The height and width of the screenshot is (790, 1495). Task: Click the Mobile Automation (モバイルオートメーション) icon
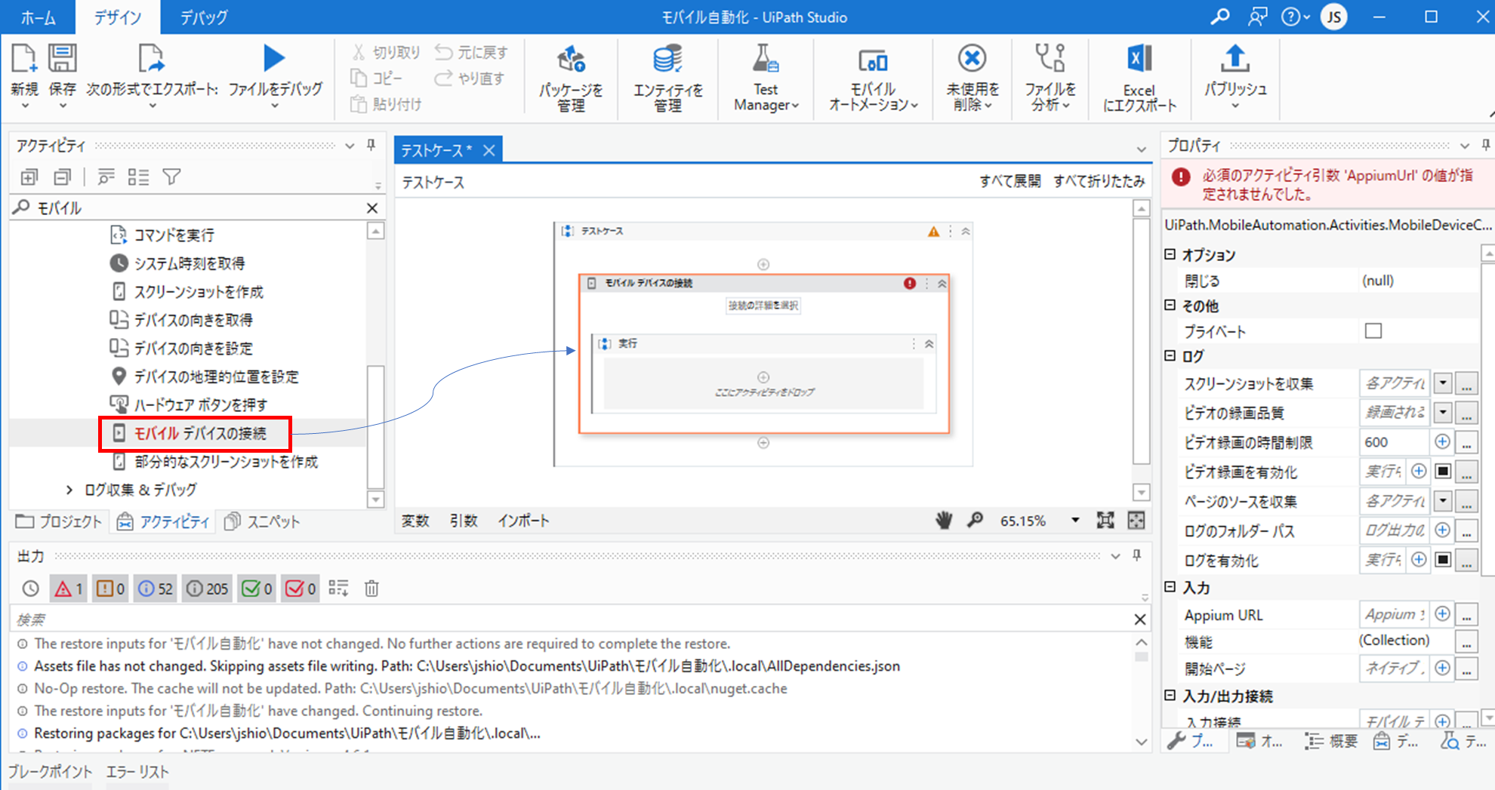click(873, 60)
